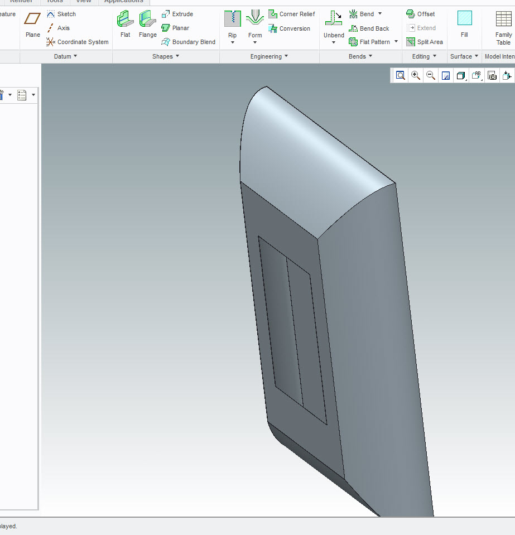The image size is (515, 535).
Task: Activate the Rip tool
Action: coord(233,23)
